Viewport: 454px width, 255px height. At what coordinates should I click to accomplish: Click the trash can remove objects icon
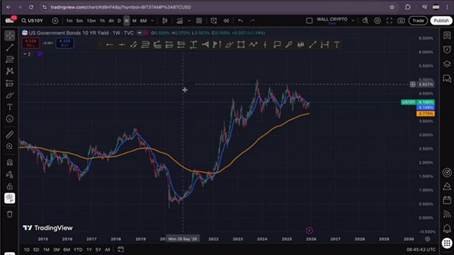click(10, 214)
